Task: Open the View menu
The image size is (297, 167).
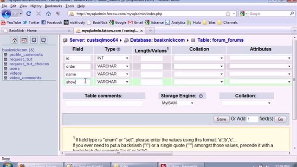Action: [23, 6]
